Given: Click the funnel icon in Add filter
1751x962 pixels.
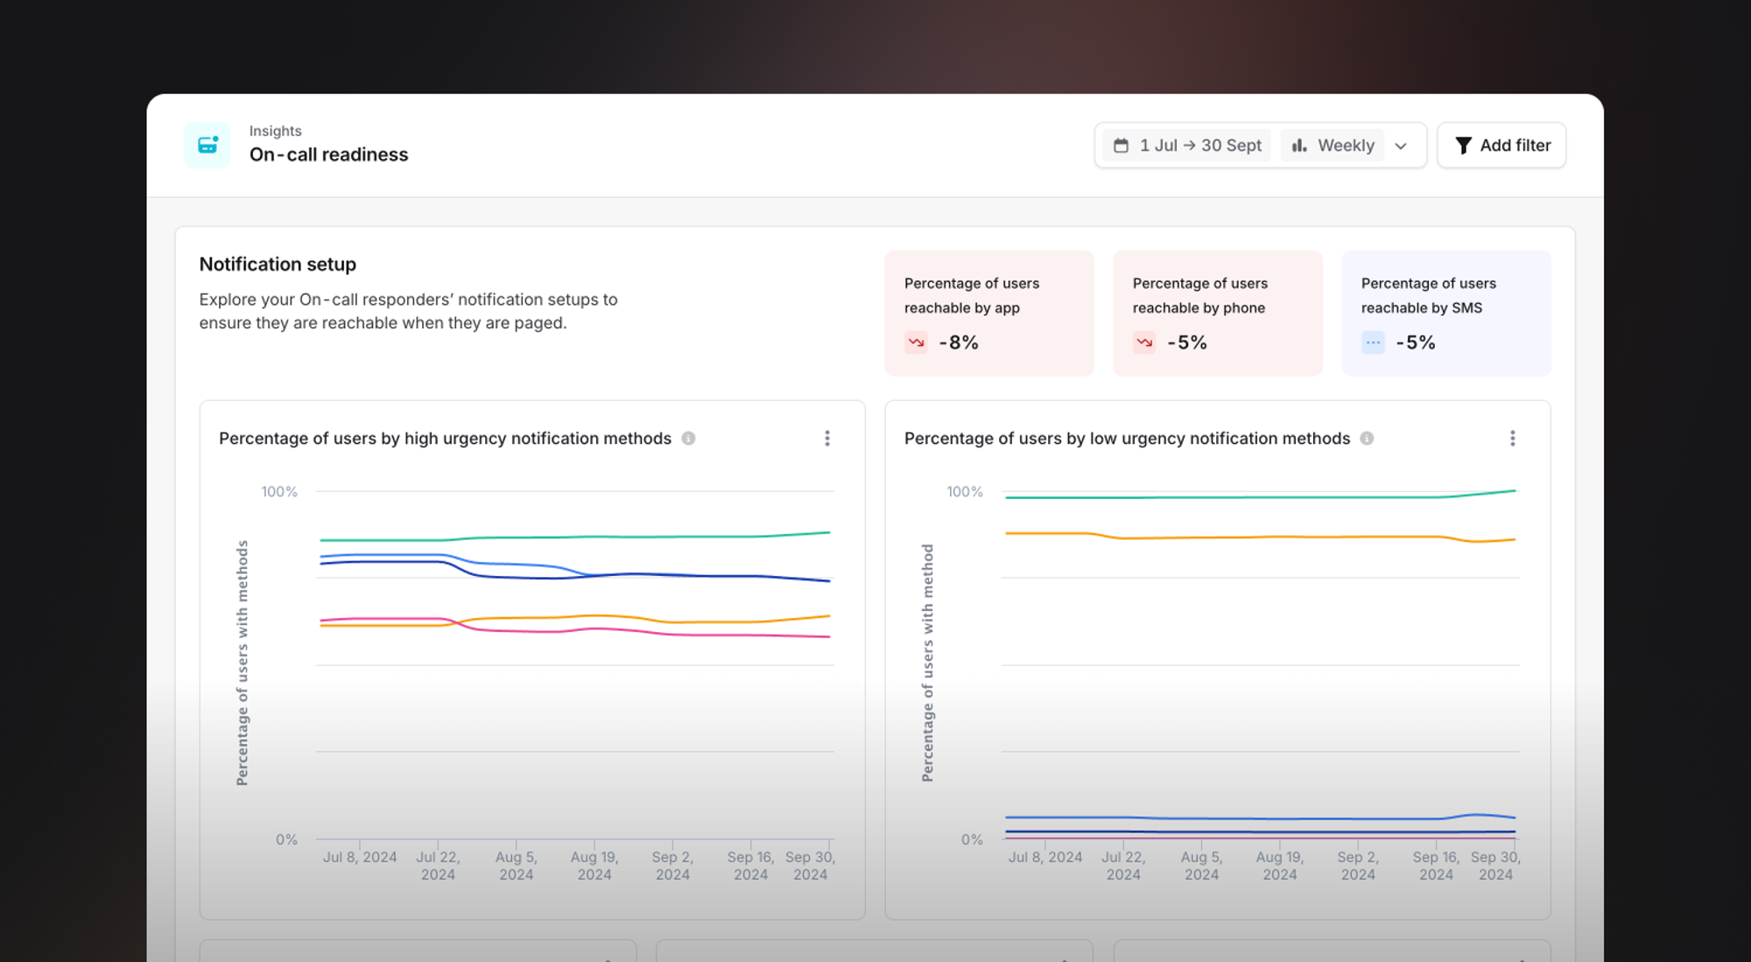Looking at the screenshot, I should [x=1463, y=145].
